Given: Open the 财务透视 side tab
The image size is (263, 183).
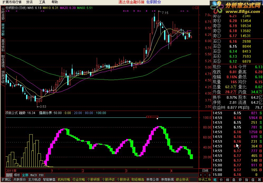Looking at the screenshot, I should coord(3,61).
